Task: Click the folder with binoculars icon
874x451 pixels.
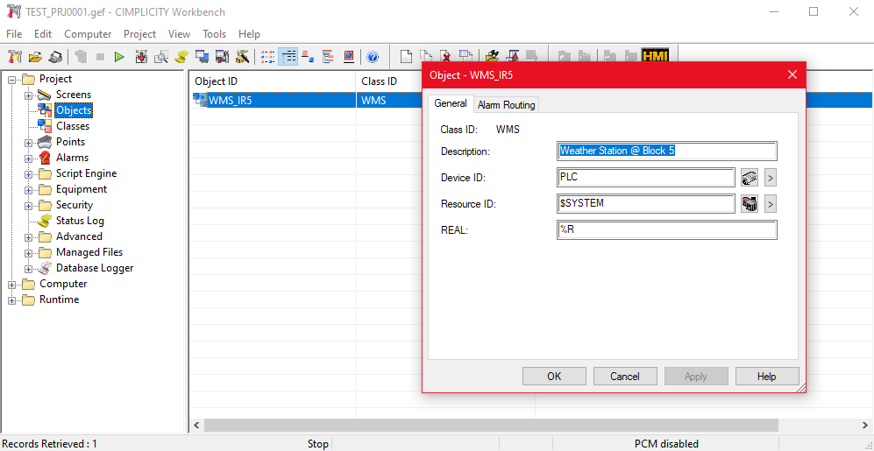Action: [x=492, y=56]
